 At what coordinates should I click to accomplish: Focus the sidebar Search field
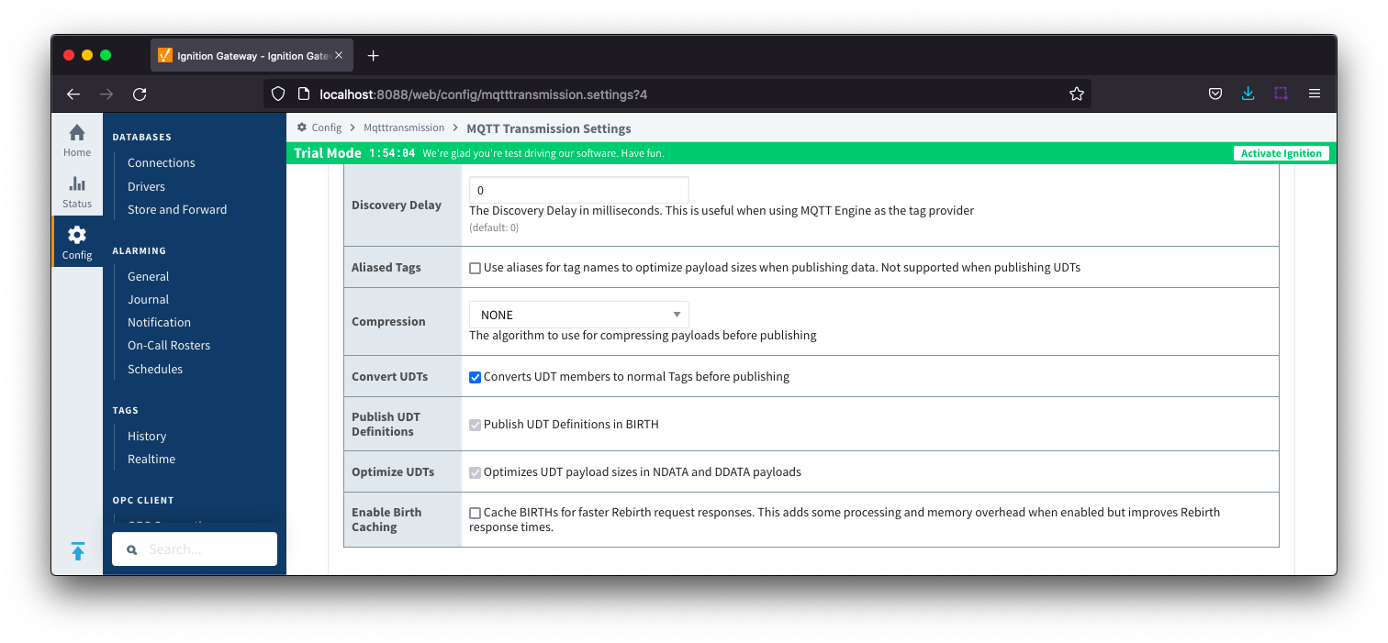pyautogui.click(x=195, y=549)
